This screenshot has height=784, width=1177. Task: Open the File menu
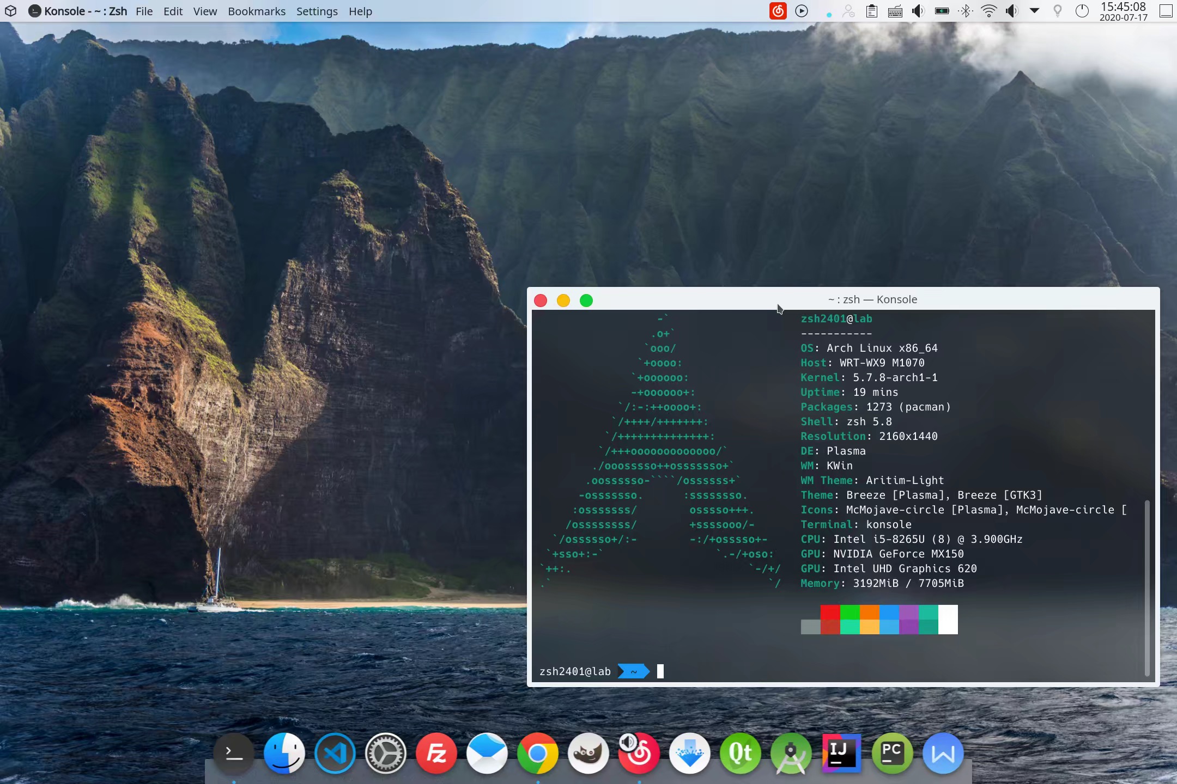[x=144, y=11]
